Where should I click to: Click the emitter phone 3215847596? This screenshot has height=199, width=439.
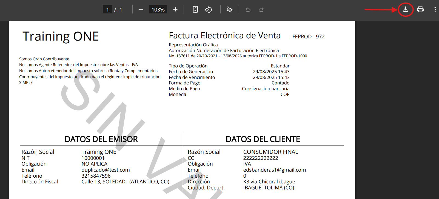(96, 176)
